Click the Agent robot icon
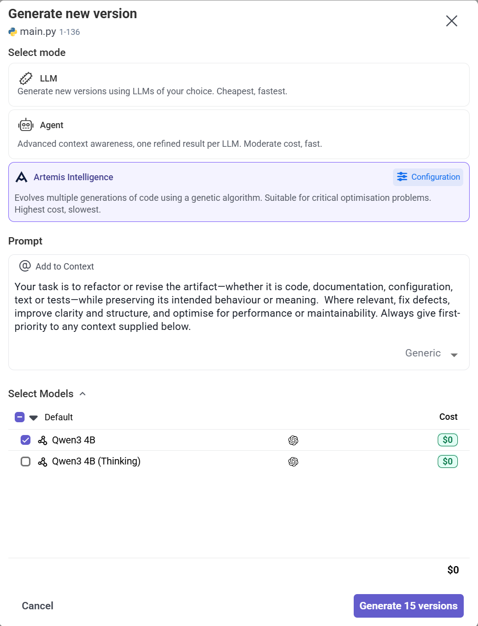This screenshot has width=478, height=626. 26,125
